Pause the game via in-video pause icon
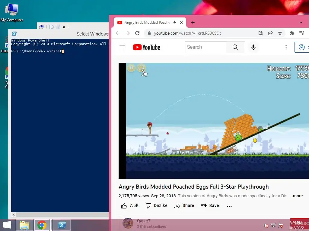This screenshot has width=309, height=231. [x=131, y=68]
